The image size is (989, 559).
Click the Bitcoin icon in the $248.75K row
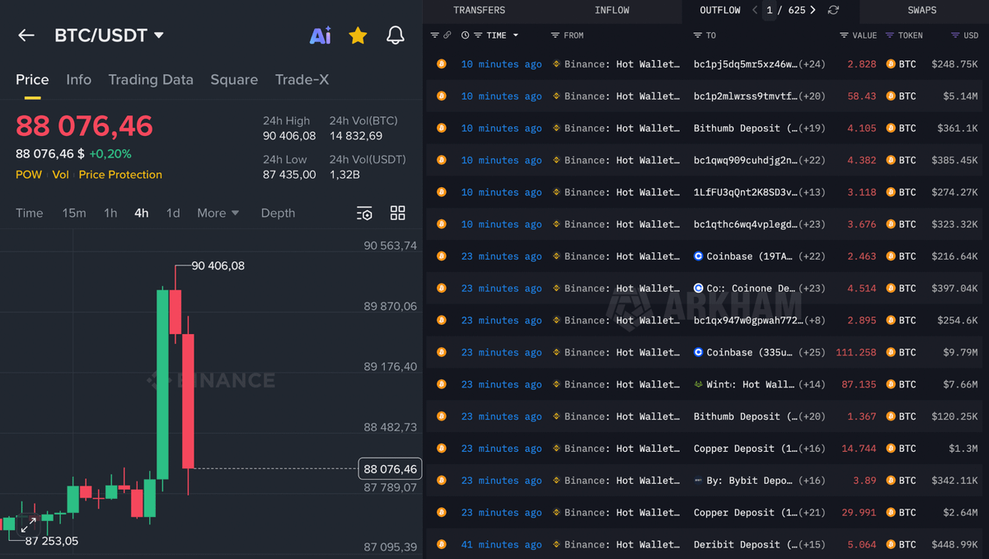pyautogui.click(x=442, y=63)
